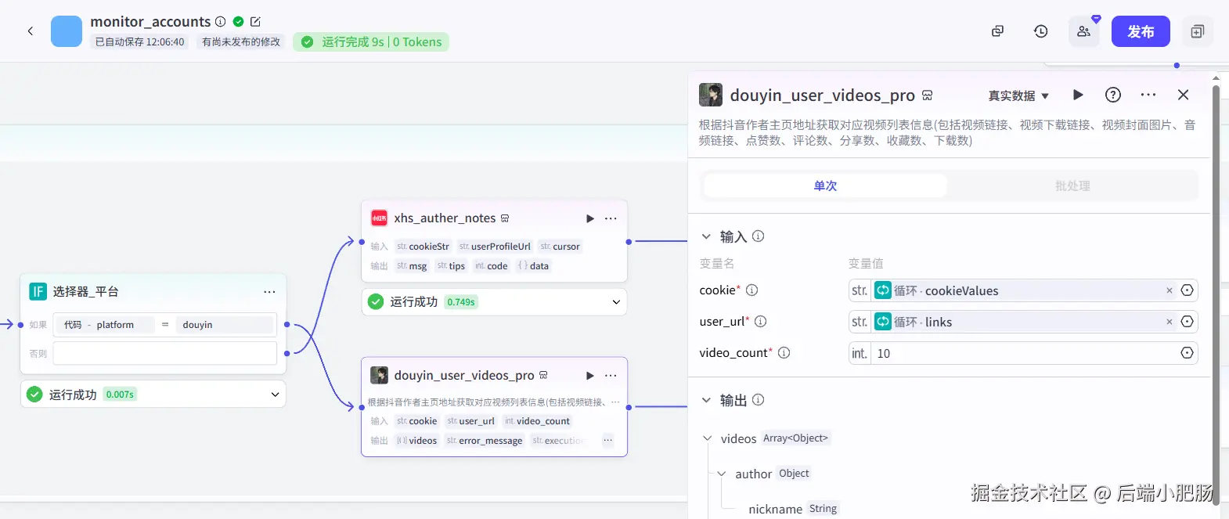1229x519 pixels.
Task: Click the blue monitor_accounts app icon
Action: (x=67, y=31)
